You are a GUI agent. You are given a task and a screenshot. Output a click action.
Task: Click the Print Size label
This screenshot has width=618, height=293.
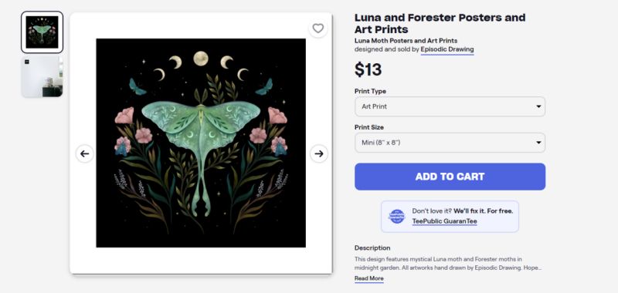(369, 127)
